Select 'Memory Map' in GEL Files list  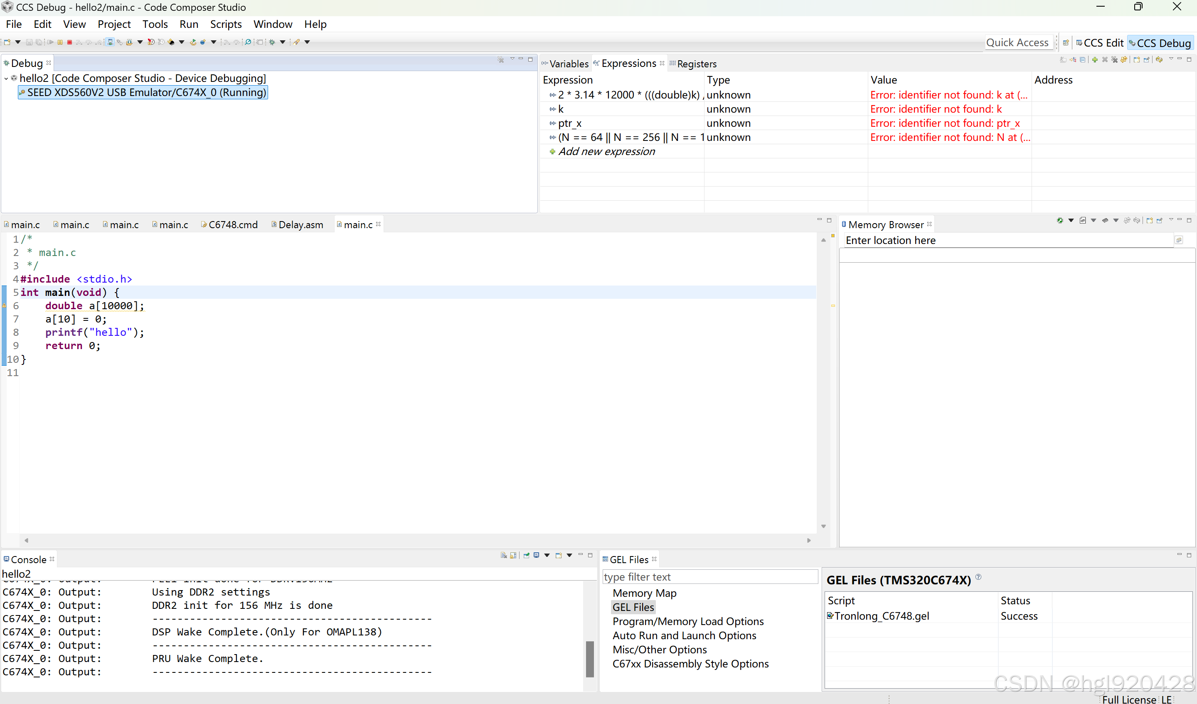[x=644, y=593]
